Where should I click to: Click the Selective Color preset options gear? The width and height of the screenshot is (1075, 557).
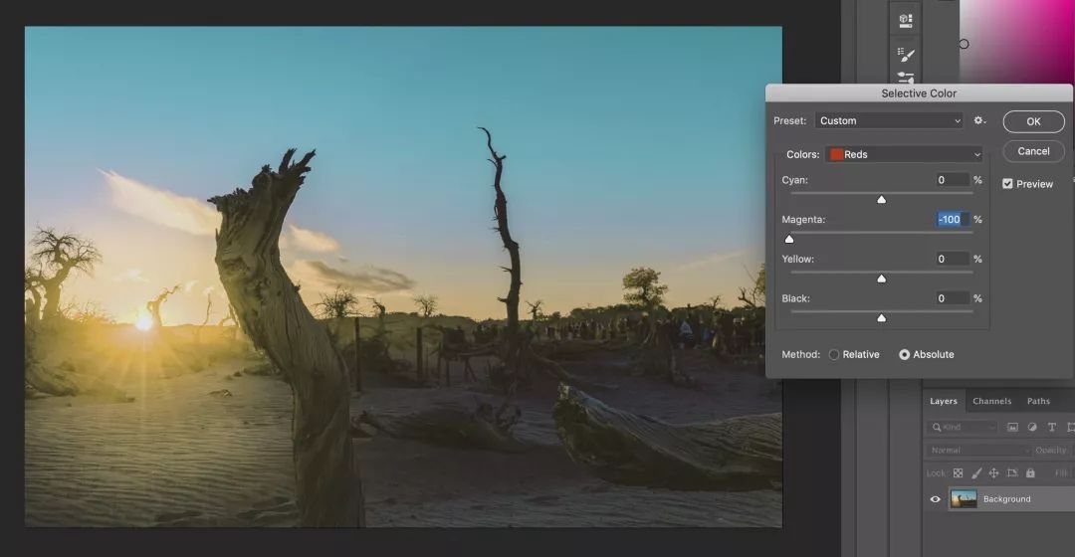(979, 120)
